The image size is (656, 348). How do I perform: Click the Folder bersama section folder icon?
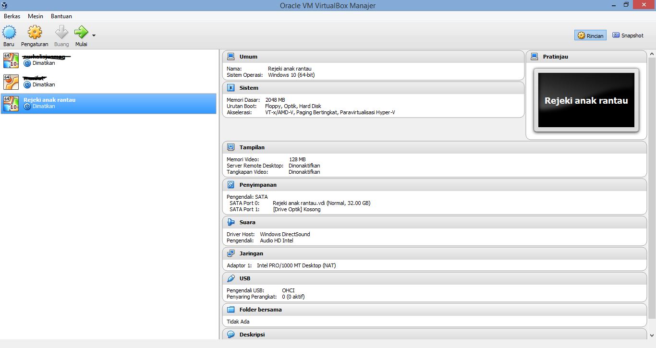tap(231, 310)
